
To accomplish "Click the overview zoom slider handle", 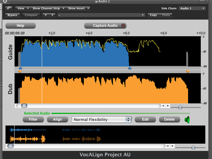I will (193, 147).
